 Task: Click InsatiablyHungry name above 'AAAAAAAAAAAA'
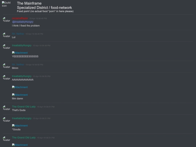22,76
